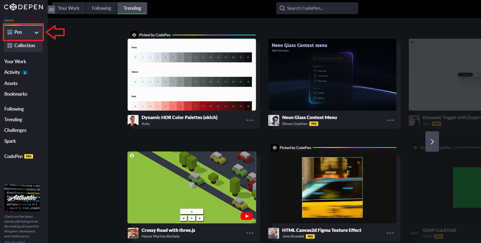Read the remote job listings ad text

coord(22,226)
